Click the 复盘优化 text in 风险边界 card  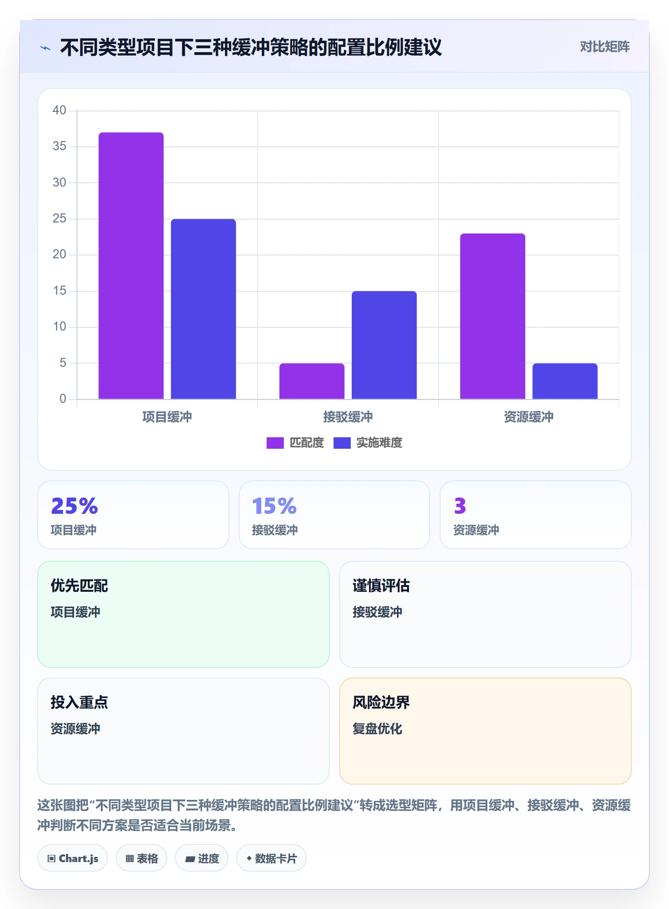pyautogui.click(x=378, y=729)
